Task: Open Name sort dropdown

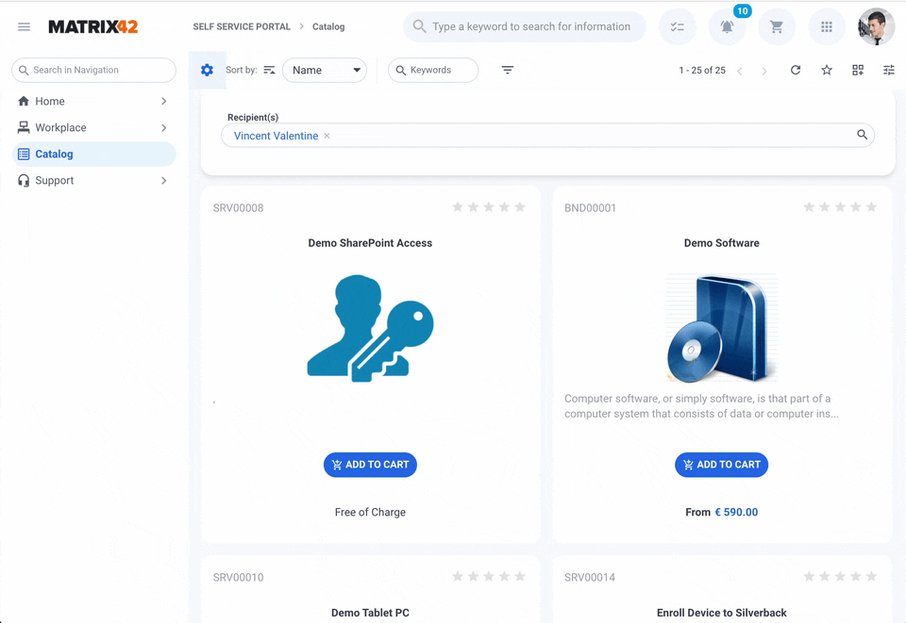Action: 325,70
